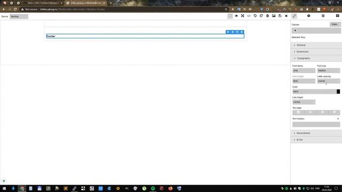This screenshot has height=192, width=342.
Task: Expand the Decorations section
Action: (316, 133)
